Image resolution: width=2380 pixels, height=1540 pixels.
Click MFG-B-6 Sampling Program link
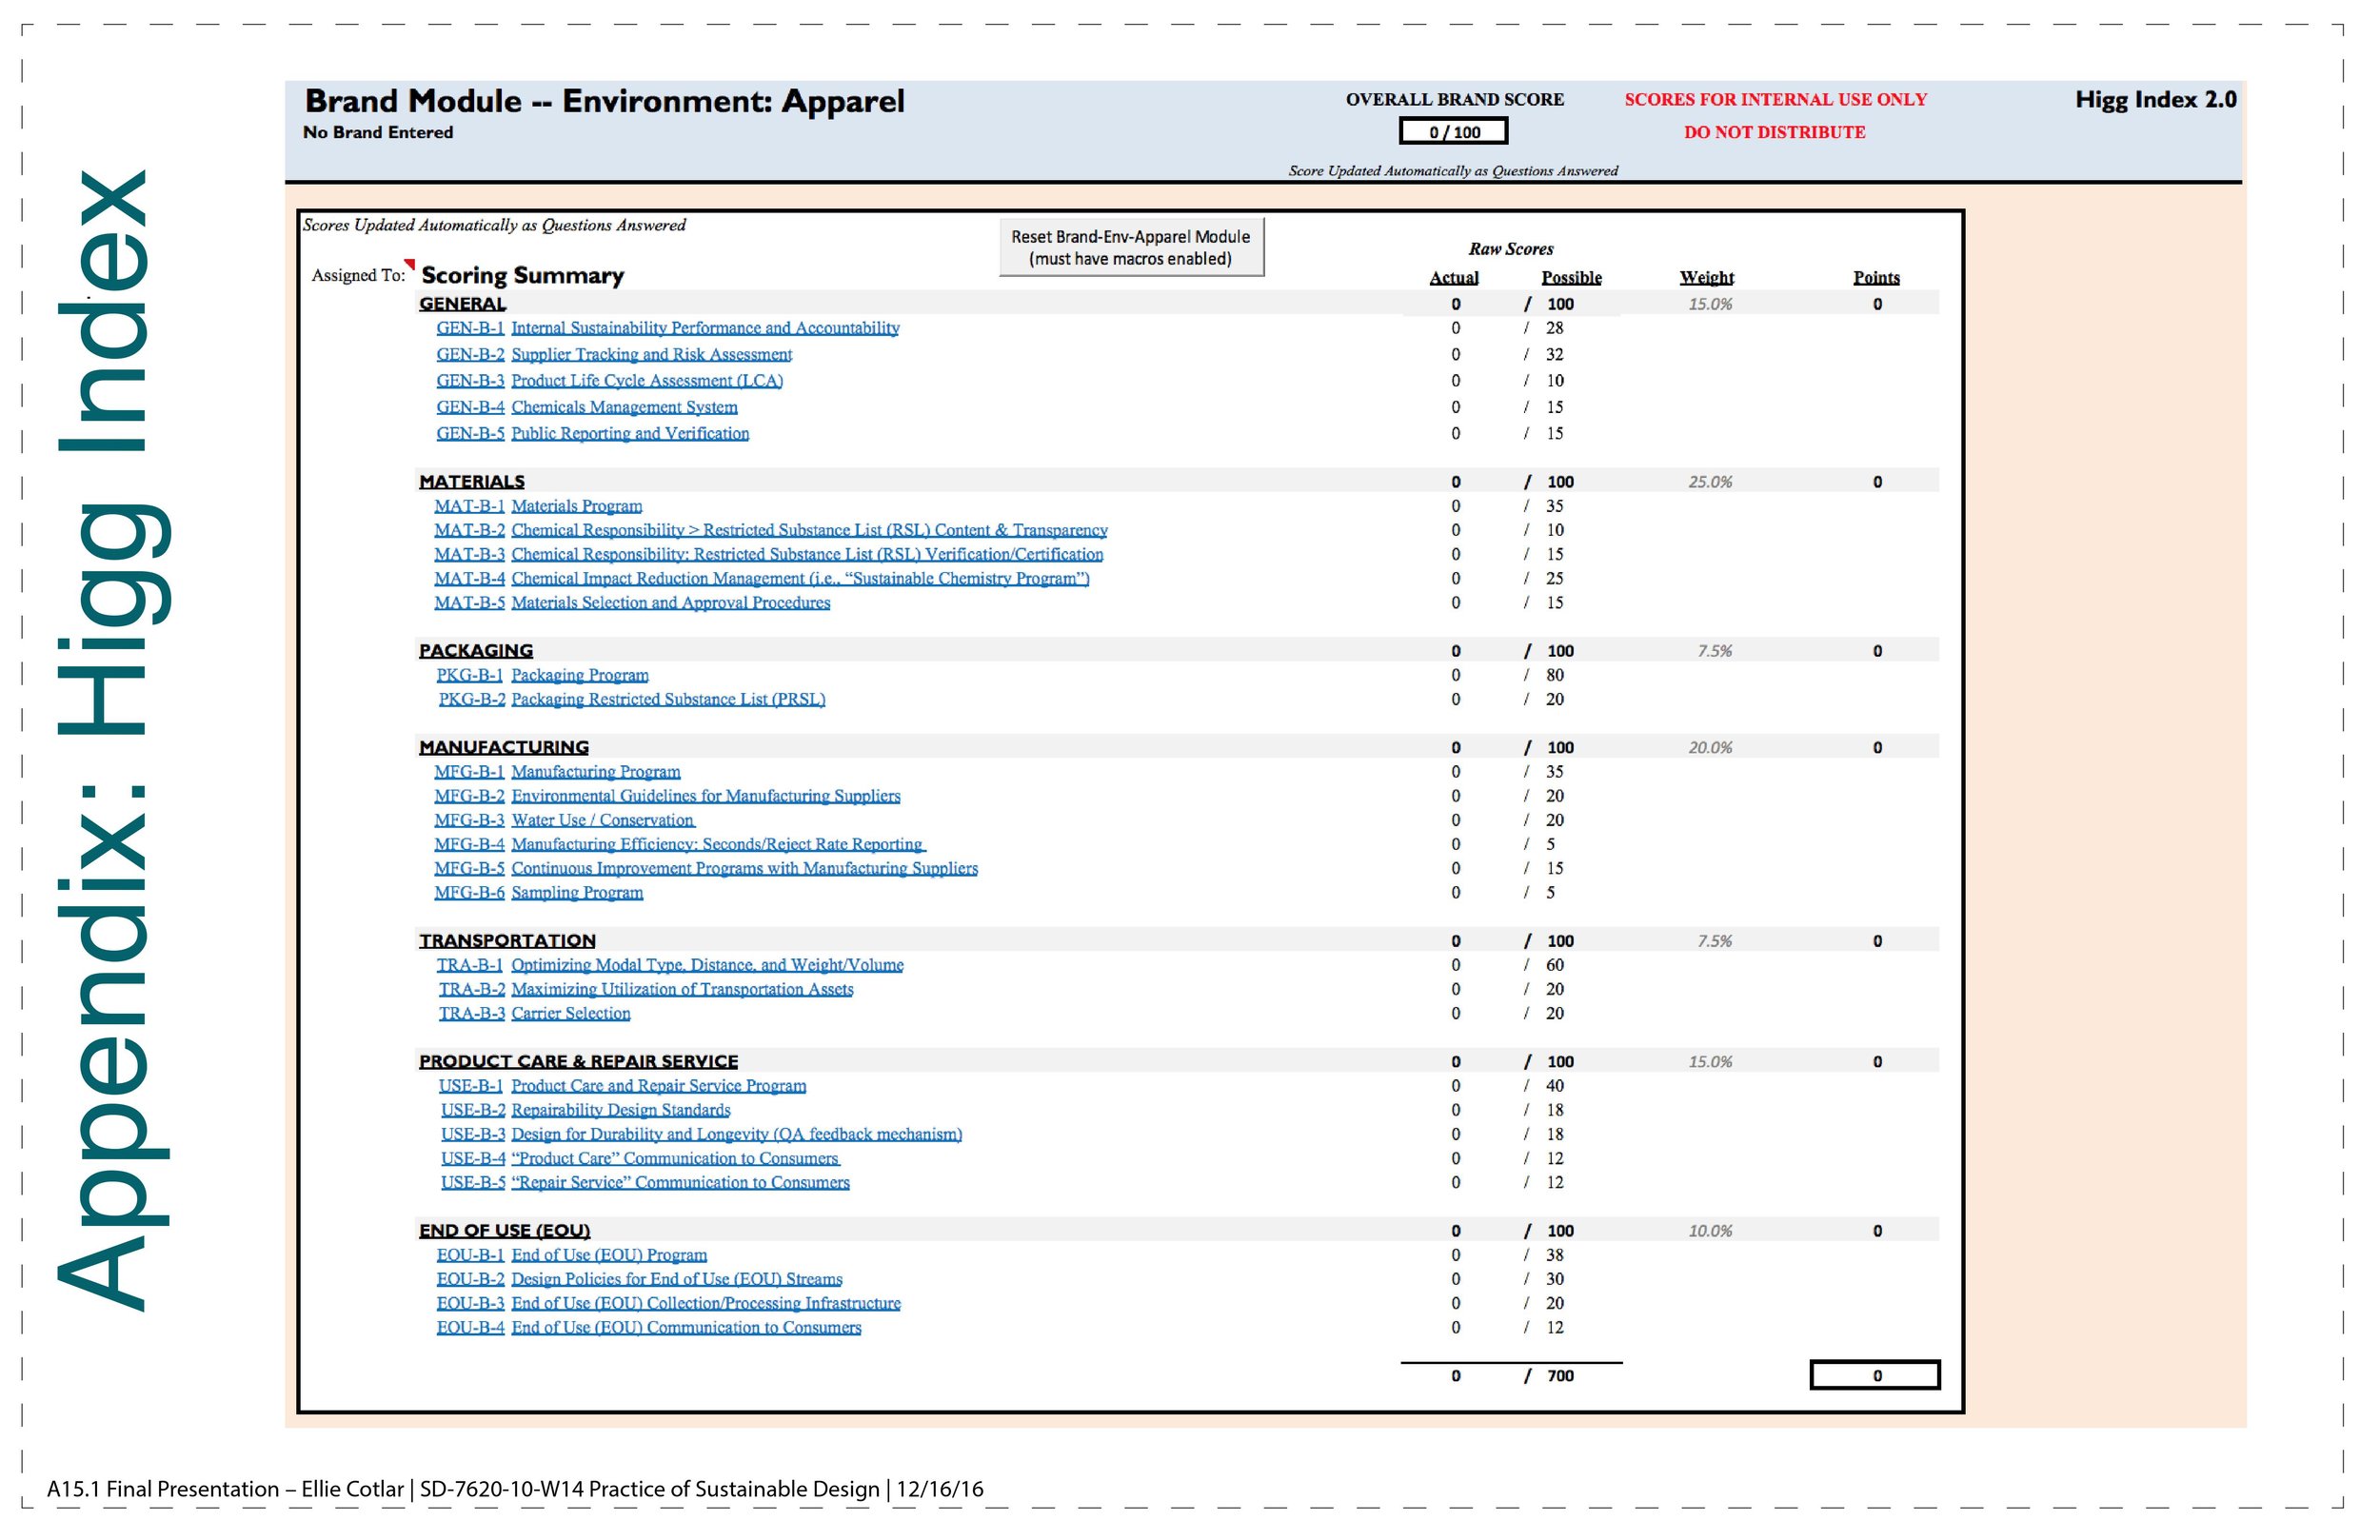coord(576,892)
